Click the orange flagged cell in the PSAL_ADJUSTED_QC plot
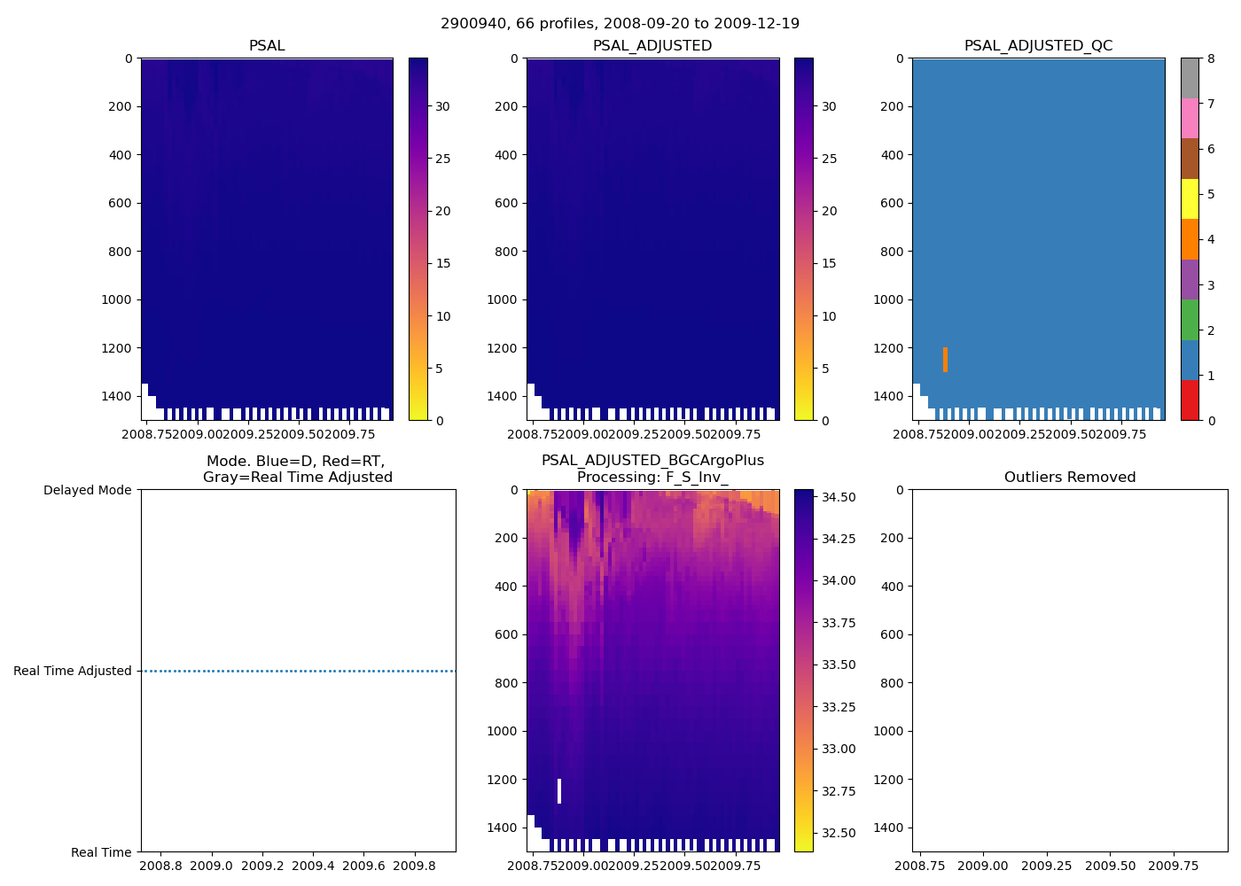The height and width of the screenshot is (886, 1241). [945, 359]
